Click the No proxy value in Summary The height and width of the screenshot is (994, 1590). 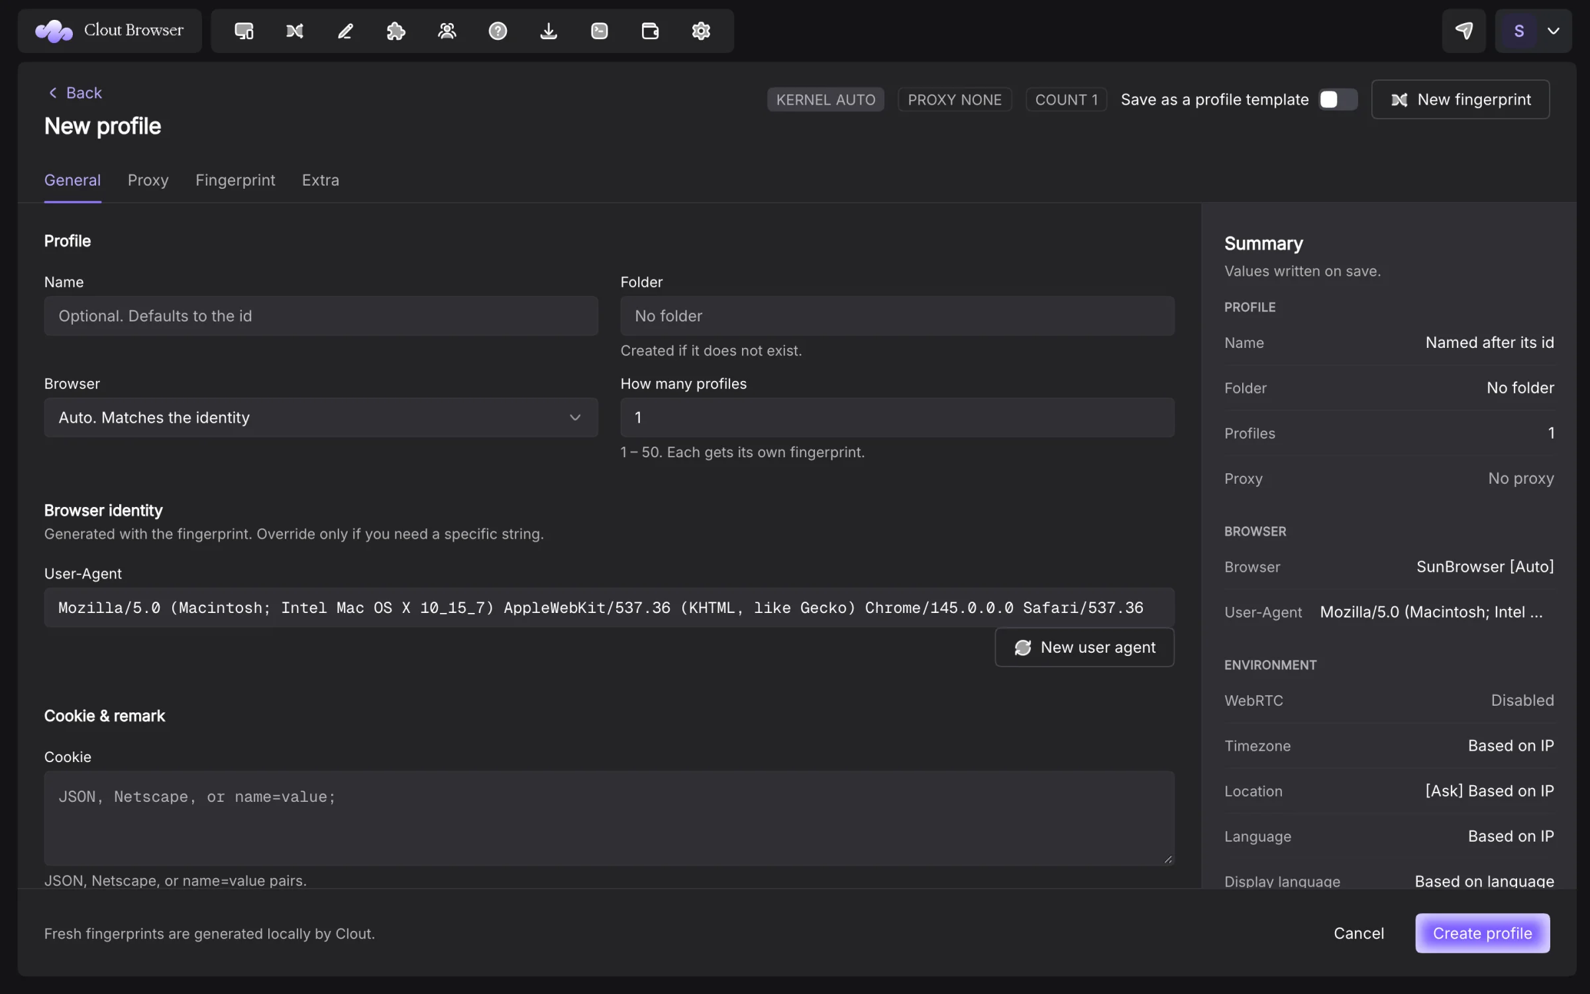pyautogui.click(x=1520, y=478)
